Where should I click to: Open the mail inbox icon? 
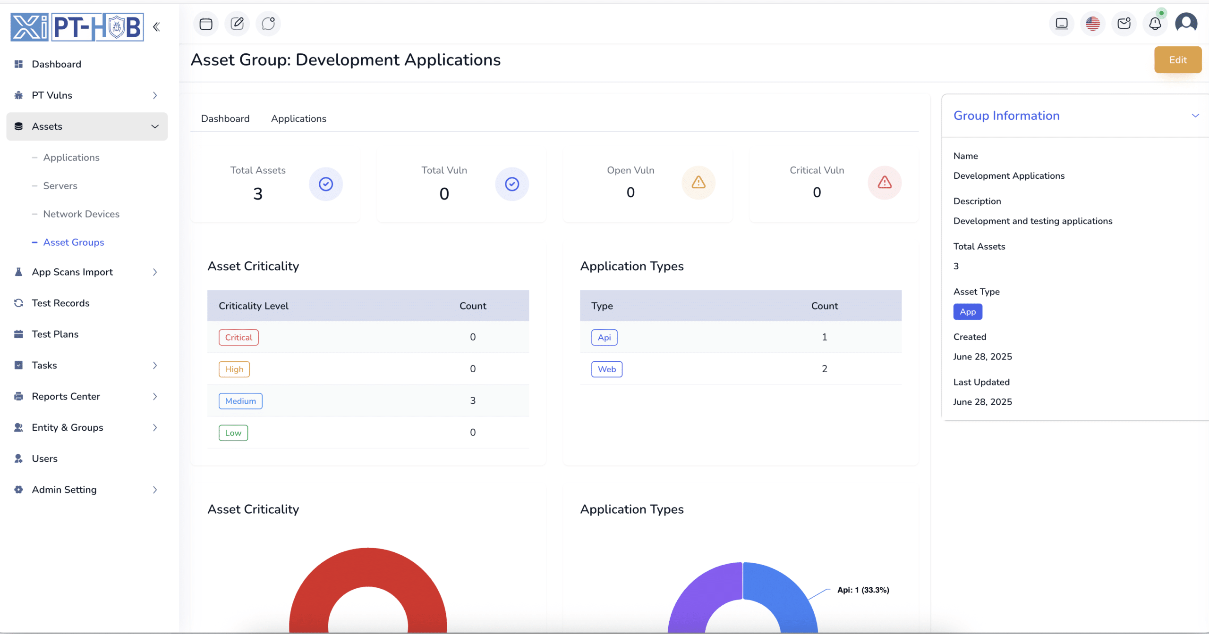click(1124, 24)
